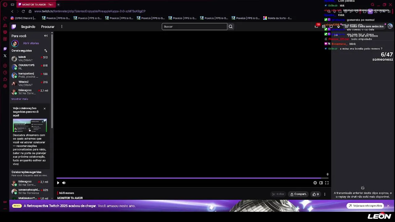395x222 pixels.
Task: Click the site padlock icon
Action: point(30,11)
